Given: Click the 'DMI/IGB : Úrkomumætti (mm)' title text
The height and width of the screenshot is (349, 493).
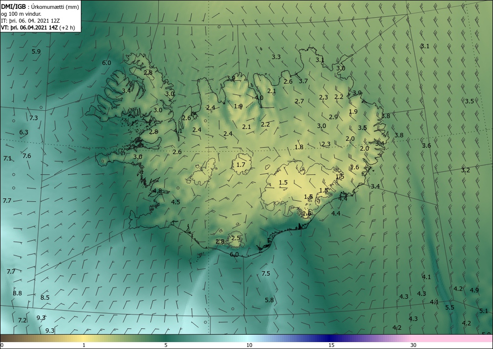Looking at the screenshot, I should [40, 6].
